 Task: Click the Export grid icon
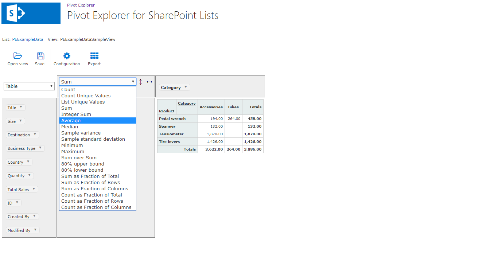94,56
